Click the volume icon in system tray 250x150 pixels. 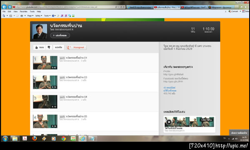coord(236,139)
